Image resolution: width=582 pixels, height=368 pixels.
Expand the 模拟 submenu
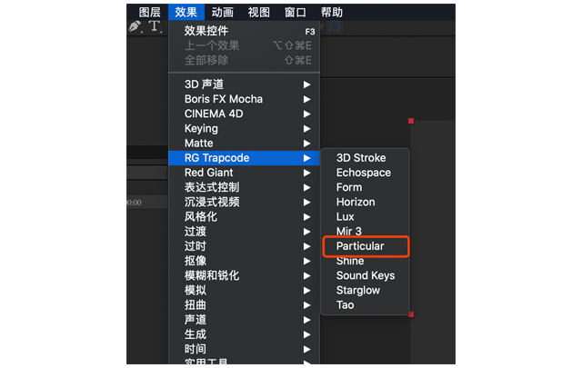[244, 290]
